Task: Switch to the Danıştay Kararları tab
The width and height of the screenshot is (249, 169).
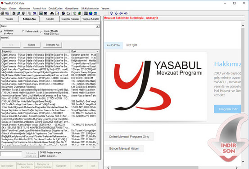Action: pos(70,19)
